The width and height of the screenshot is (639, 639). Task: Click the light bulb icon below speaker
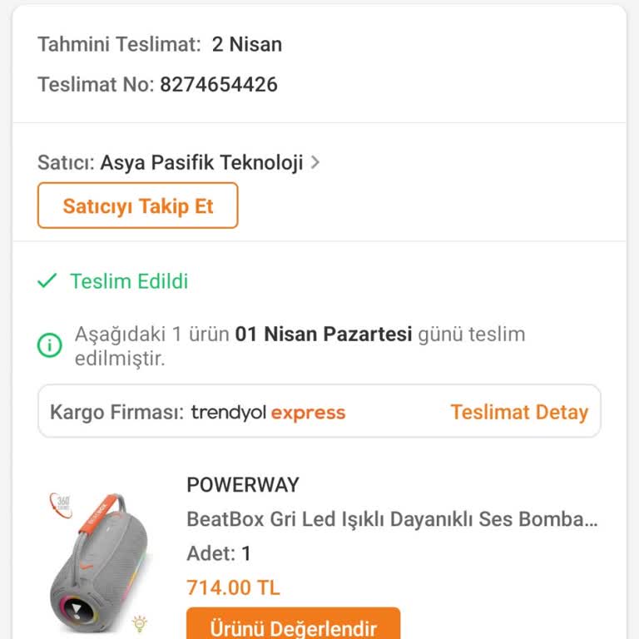click(140, 622)
